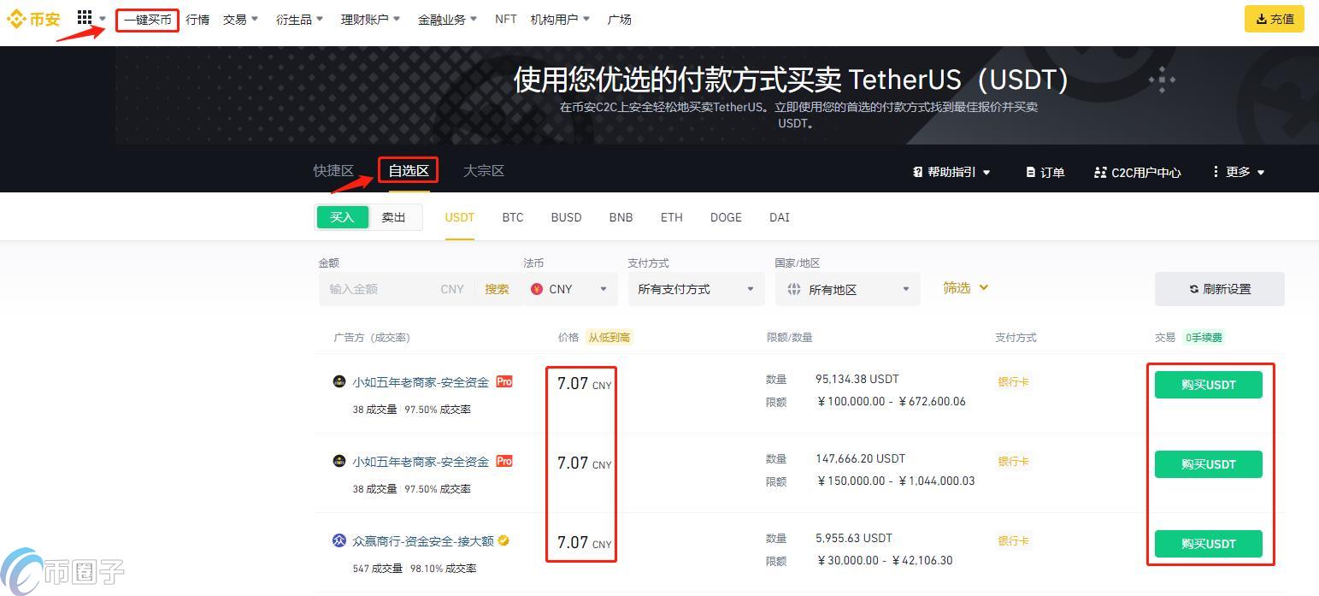This screenshot has height=596, width=1319.
Task: Open the 所有支付方式 dropdown
Action: [x=696, y=289]
